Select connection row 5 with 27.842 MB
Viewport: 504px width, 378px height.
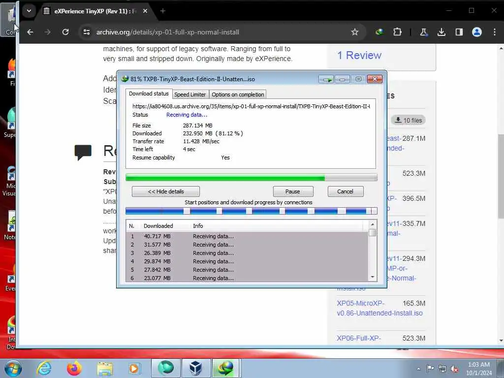(x=247, y=270)
